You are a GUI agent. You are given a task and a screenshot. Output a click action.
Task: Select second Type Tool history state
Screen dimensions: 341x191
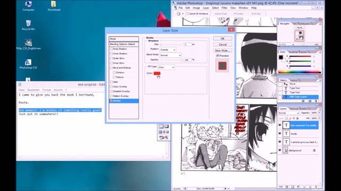(x=300, y=92)
